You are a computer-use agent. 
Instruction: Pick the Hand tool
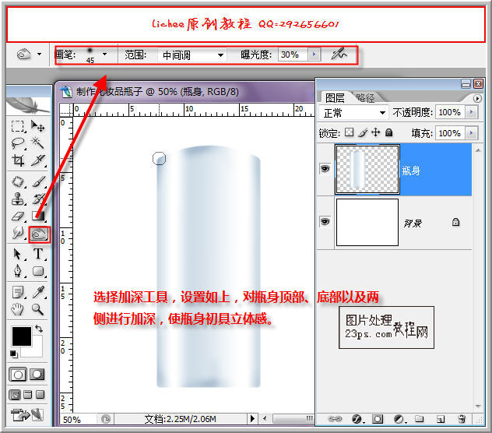[x=18, y=309]
